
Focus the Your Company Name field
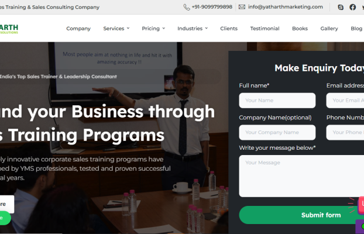277,133
